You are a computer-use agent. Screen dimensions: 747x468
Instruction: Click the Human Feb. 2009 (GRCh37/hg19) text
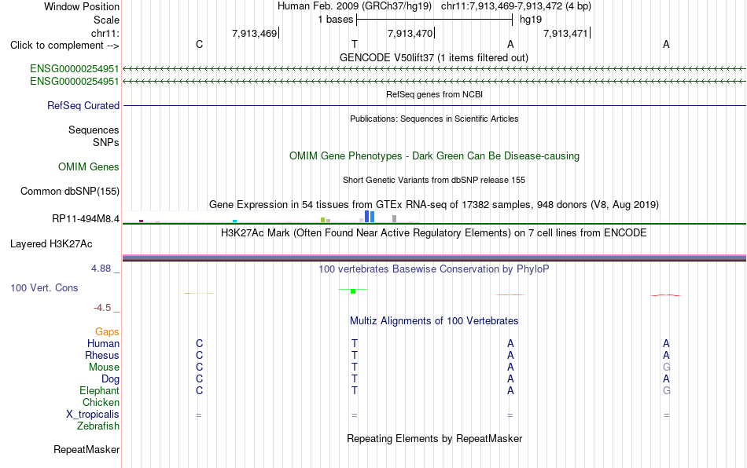tap(355, 6)
